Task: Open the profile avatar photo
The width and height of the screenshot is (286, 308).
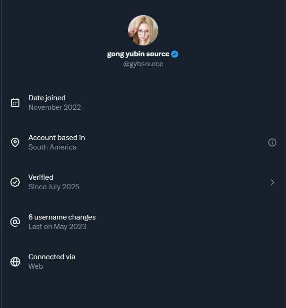Action: pyautogui.click(x=143, y=30)
